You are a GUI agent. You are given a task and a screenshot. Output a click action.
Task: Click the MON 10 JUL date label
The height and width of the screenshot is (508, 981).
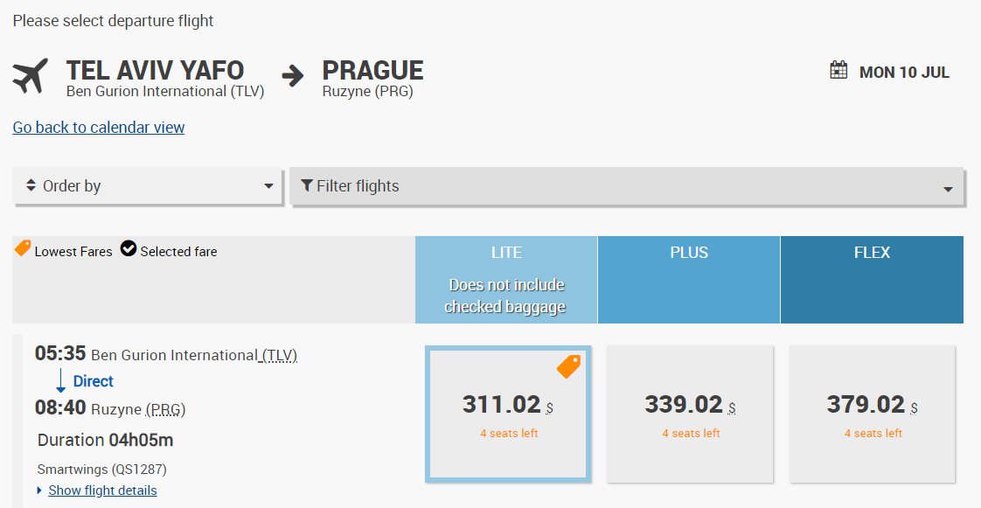click(x=904, y=73)
